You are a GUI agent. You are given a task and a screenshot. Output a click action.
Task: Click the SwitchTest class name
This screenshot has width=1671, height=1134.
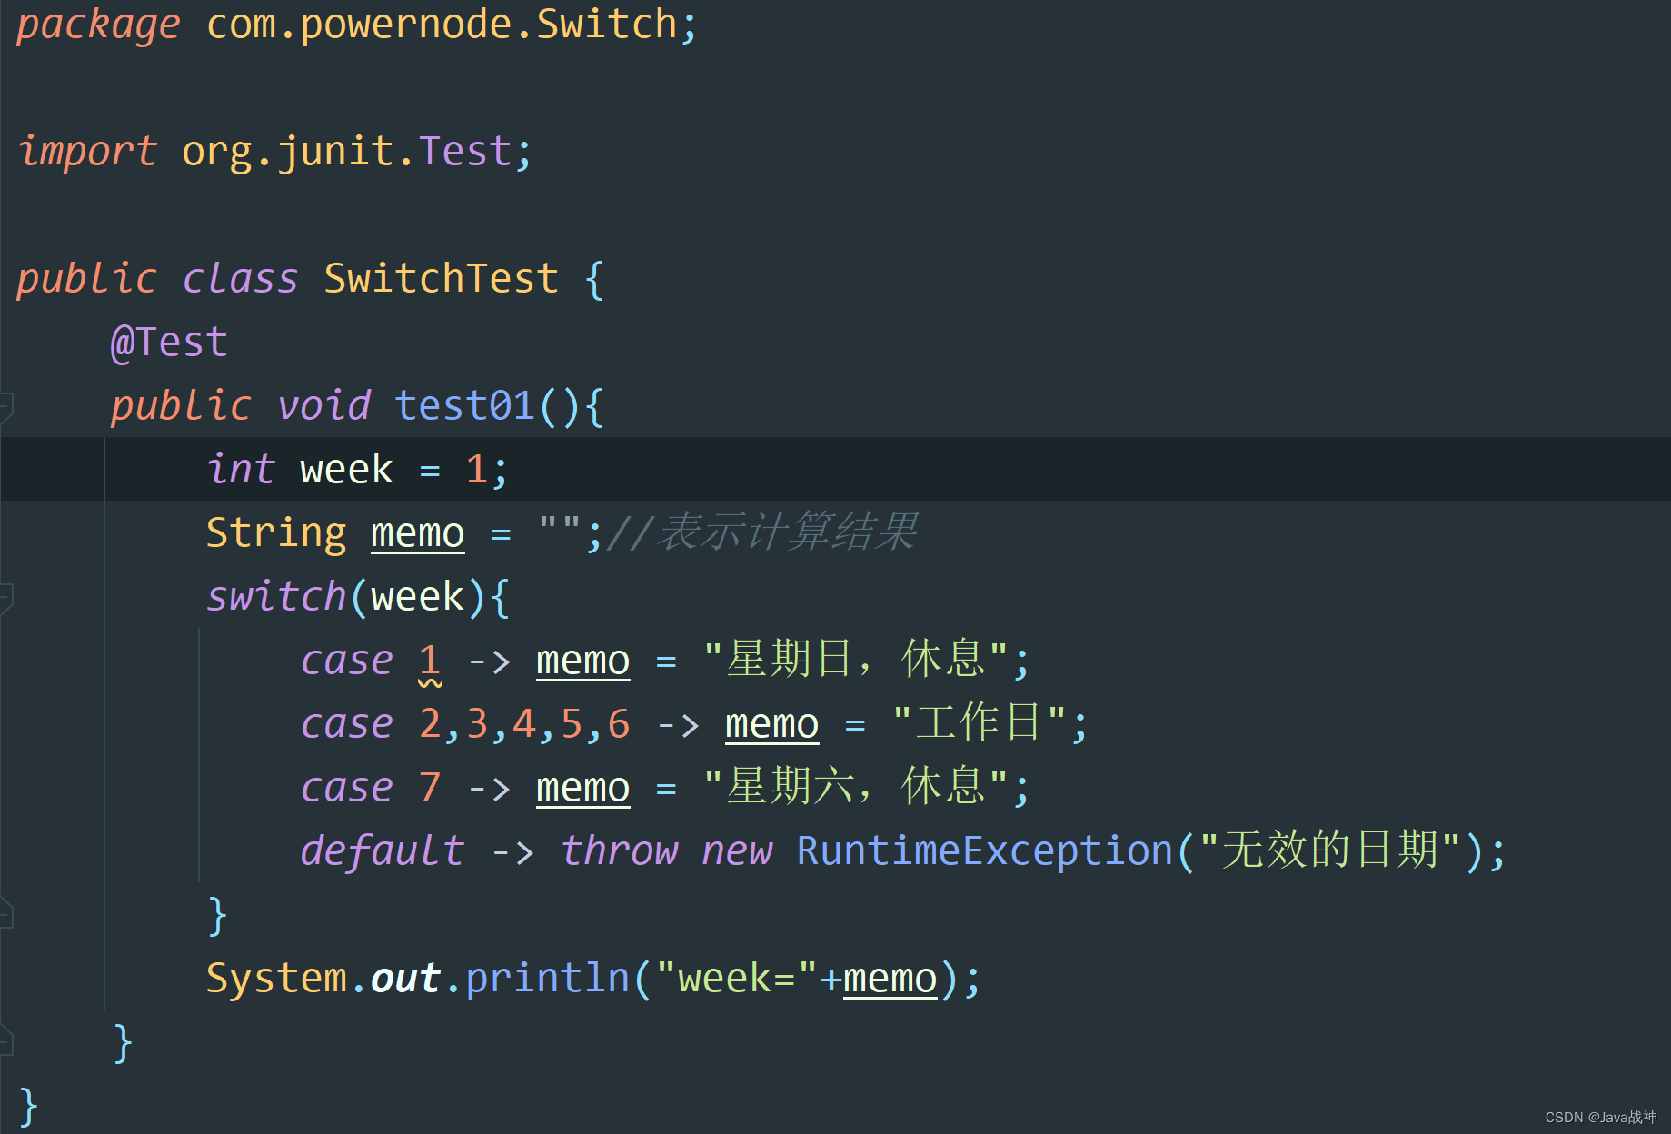click(x=440, y=277)
